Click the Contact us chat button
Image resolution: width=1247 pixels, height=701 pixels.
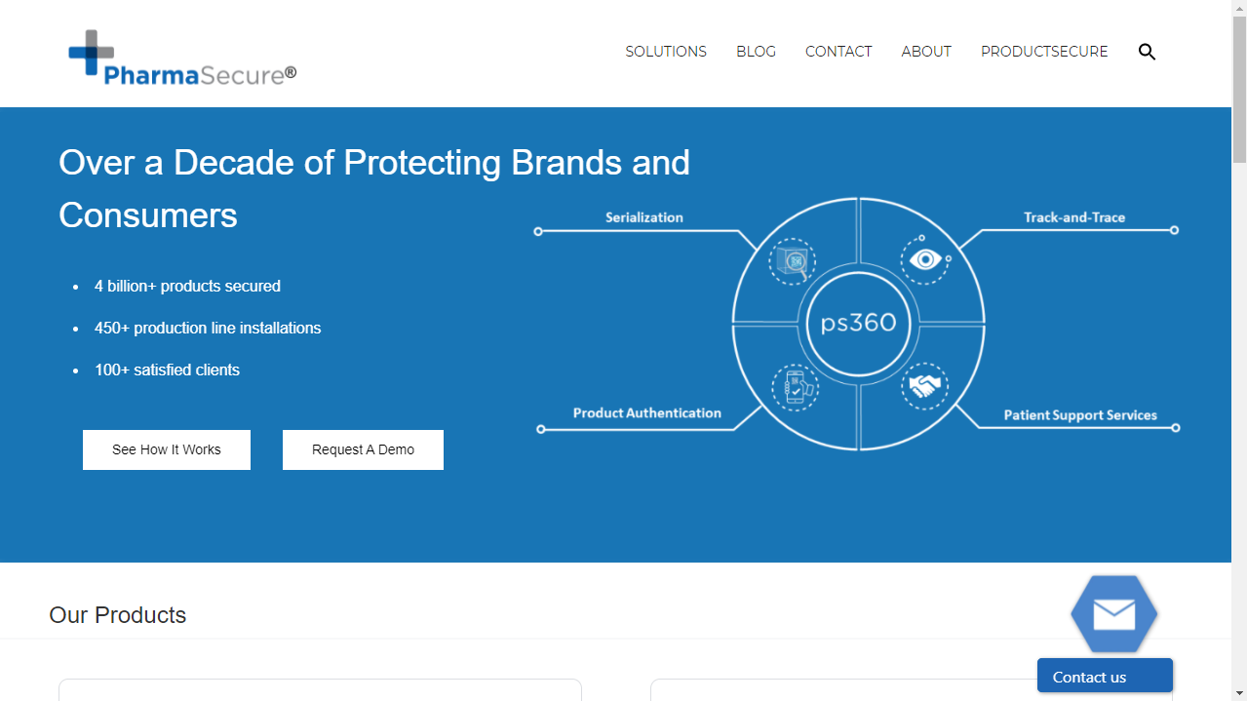(x=1105, y=676)
